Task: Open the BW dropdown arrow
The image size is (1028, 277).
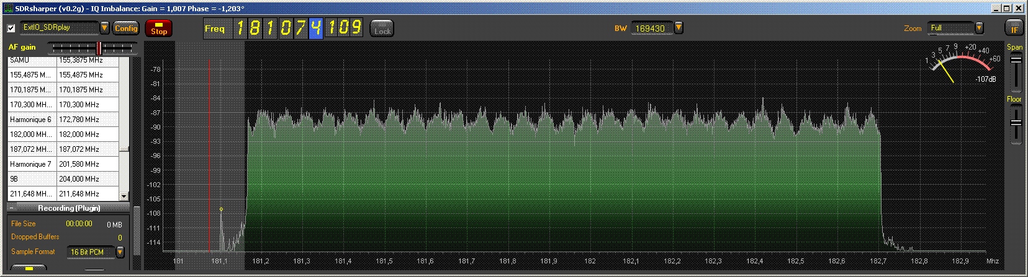Action: click(x=679, y=28)
